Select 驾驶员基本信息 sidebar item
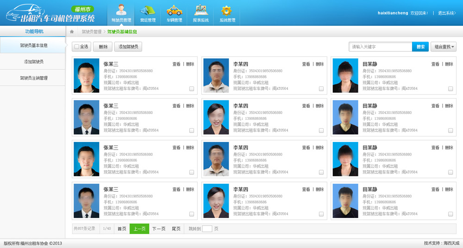The height and width of the screenshot is (248, 463). [x=33, y=45]
